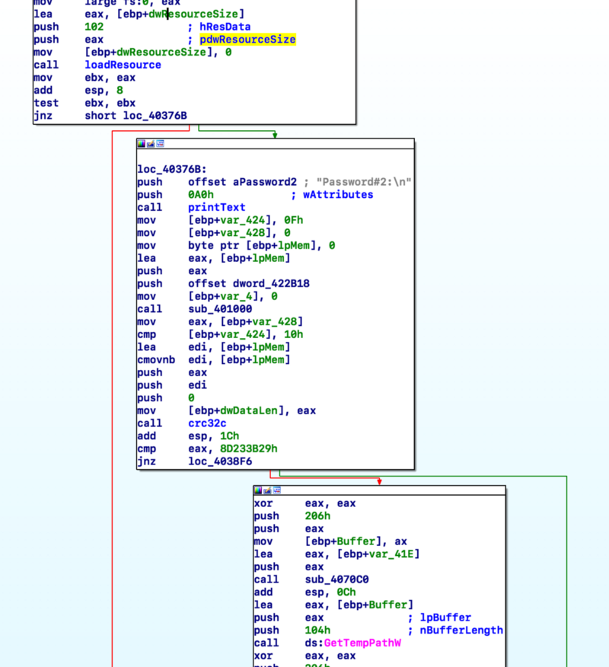Select the 8D233B29h constant
The image size is (609, 667).
pyautogui.click(x=249, y=449)
